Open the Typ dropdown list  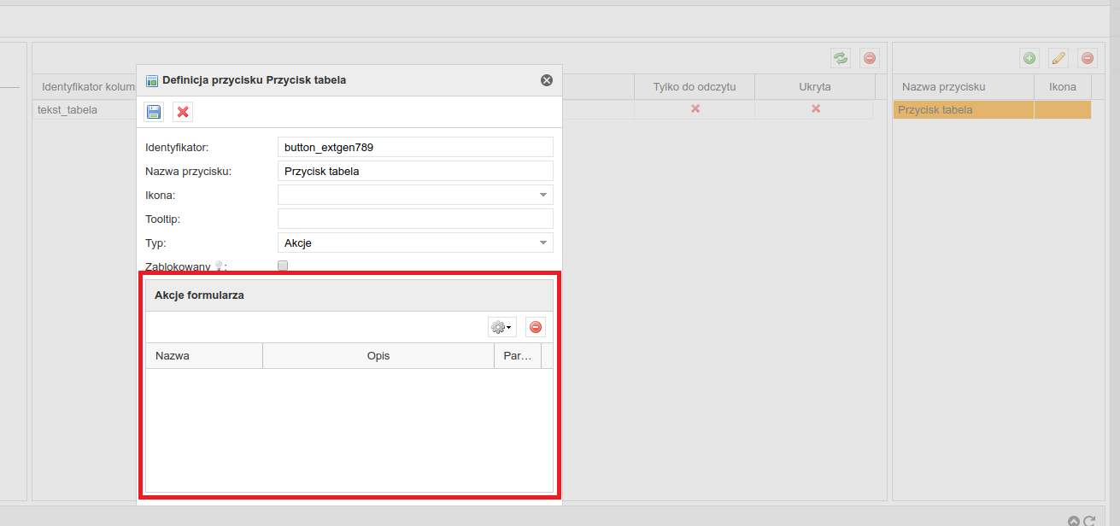coord(542,243)
